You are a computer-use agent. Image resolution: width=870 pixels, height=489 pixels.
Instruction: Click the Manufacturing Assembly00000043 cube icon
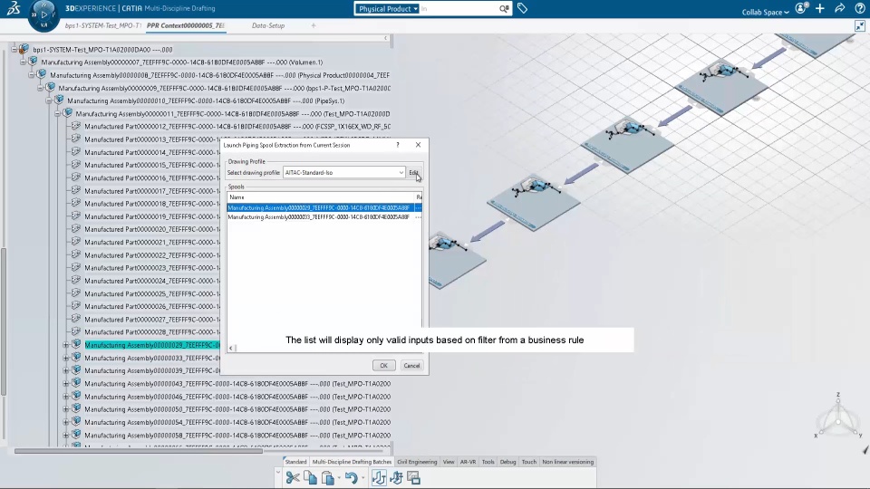tap(76, 383)
